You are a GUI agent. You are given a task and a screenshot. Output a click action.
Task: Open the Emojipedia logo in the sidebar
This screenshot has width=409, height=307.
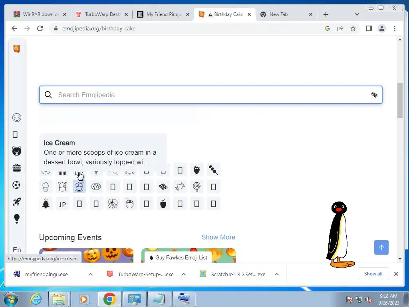pos(17,48)
